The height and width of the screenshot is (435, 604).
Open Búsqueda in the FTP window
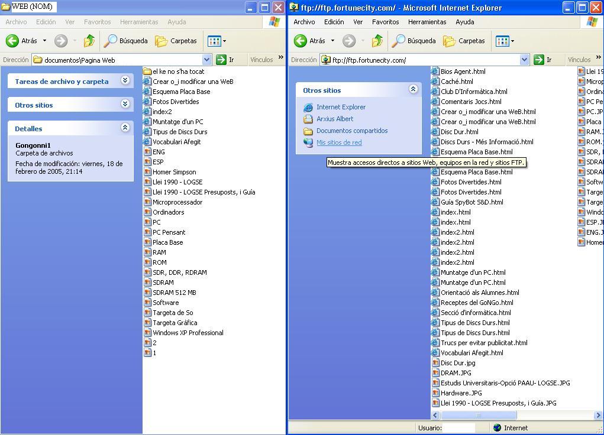[x=414, y=40]
